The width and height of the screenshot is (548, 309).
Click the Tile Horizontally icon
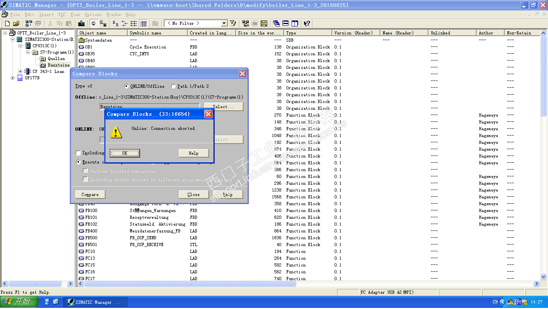coord(286,24)
